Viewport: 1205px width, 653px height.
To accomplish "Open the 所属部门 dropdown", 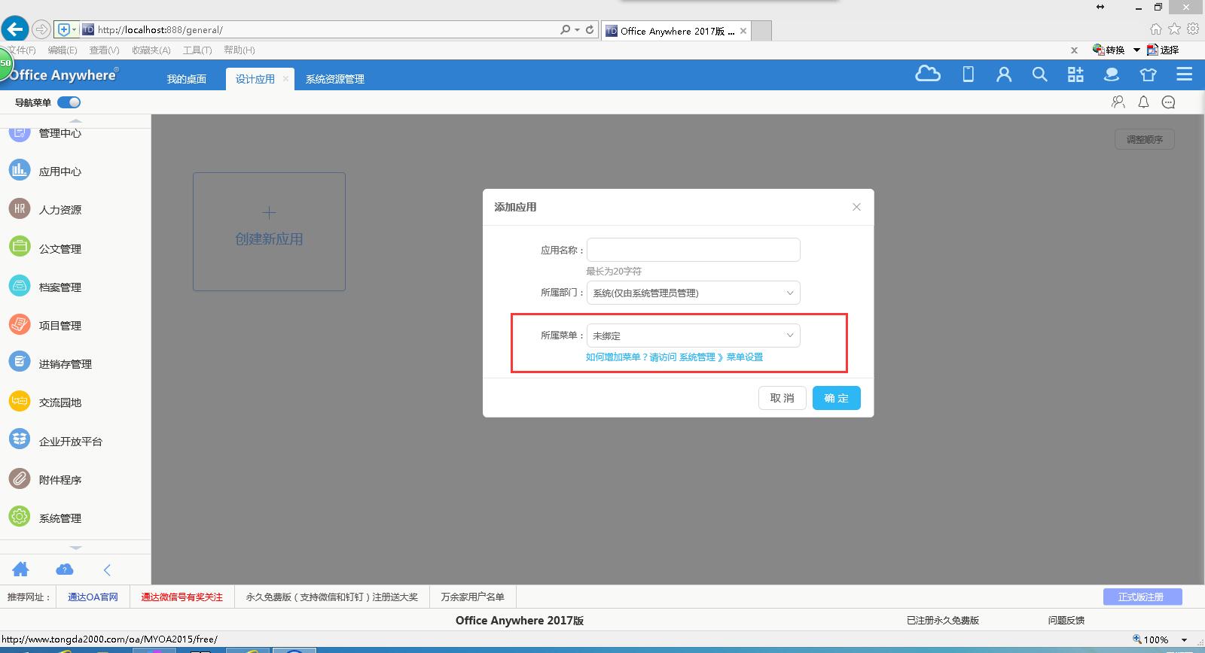I will (x=693, y=293).
